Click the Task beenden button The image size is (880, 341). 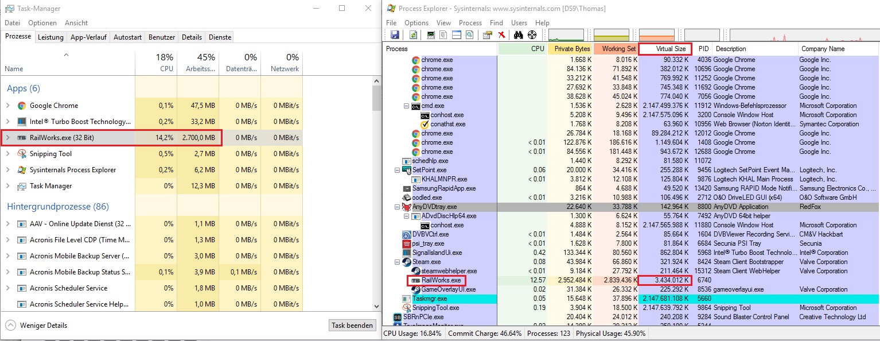pos(352,325)
